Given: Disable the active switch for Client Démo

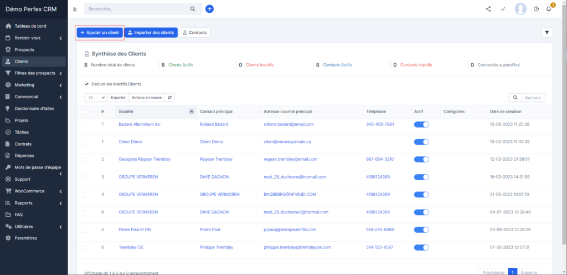Looking at the screenshot, I should 421,142.
